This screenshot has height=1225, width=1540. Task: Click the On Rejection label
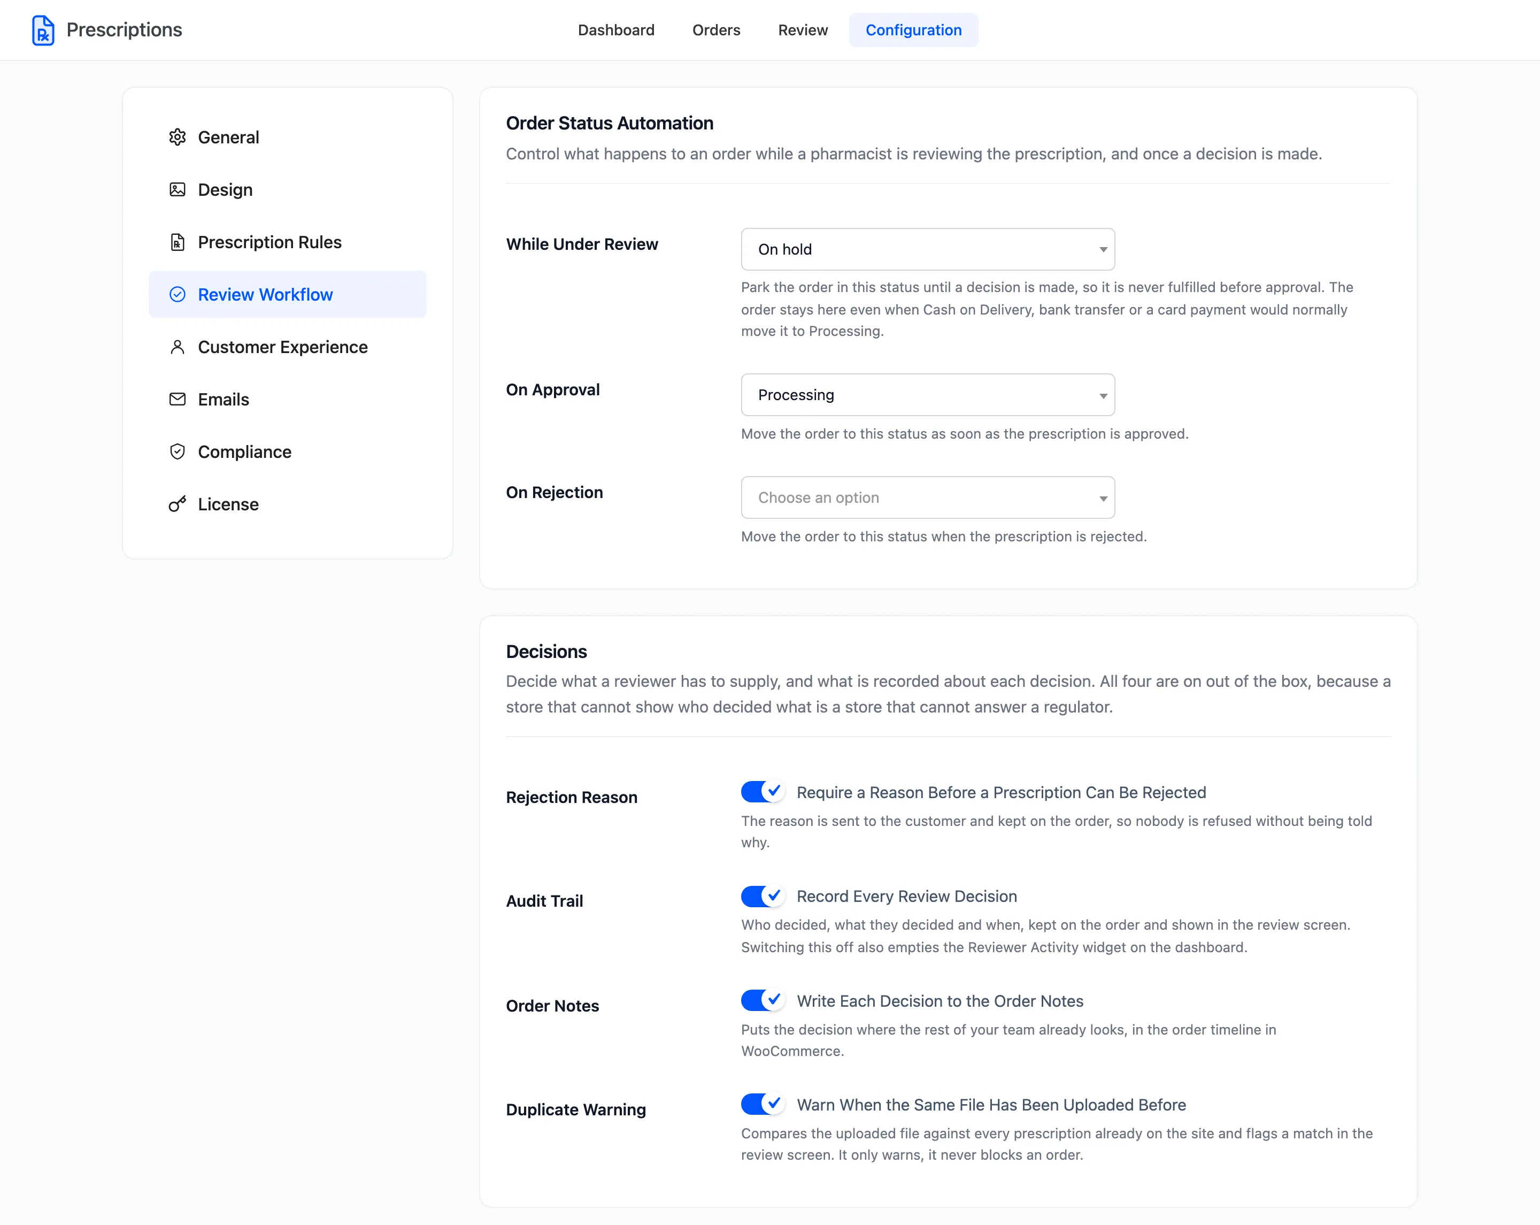[x=555, y=493]
